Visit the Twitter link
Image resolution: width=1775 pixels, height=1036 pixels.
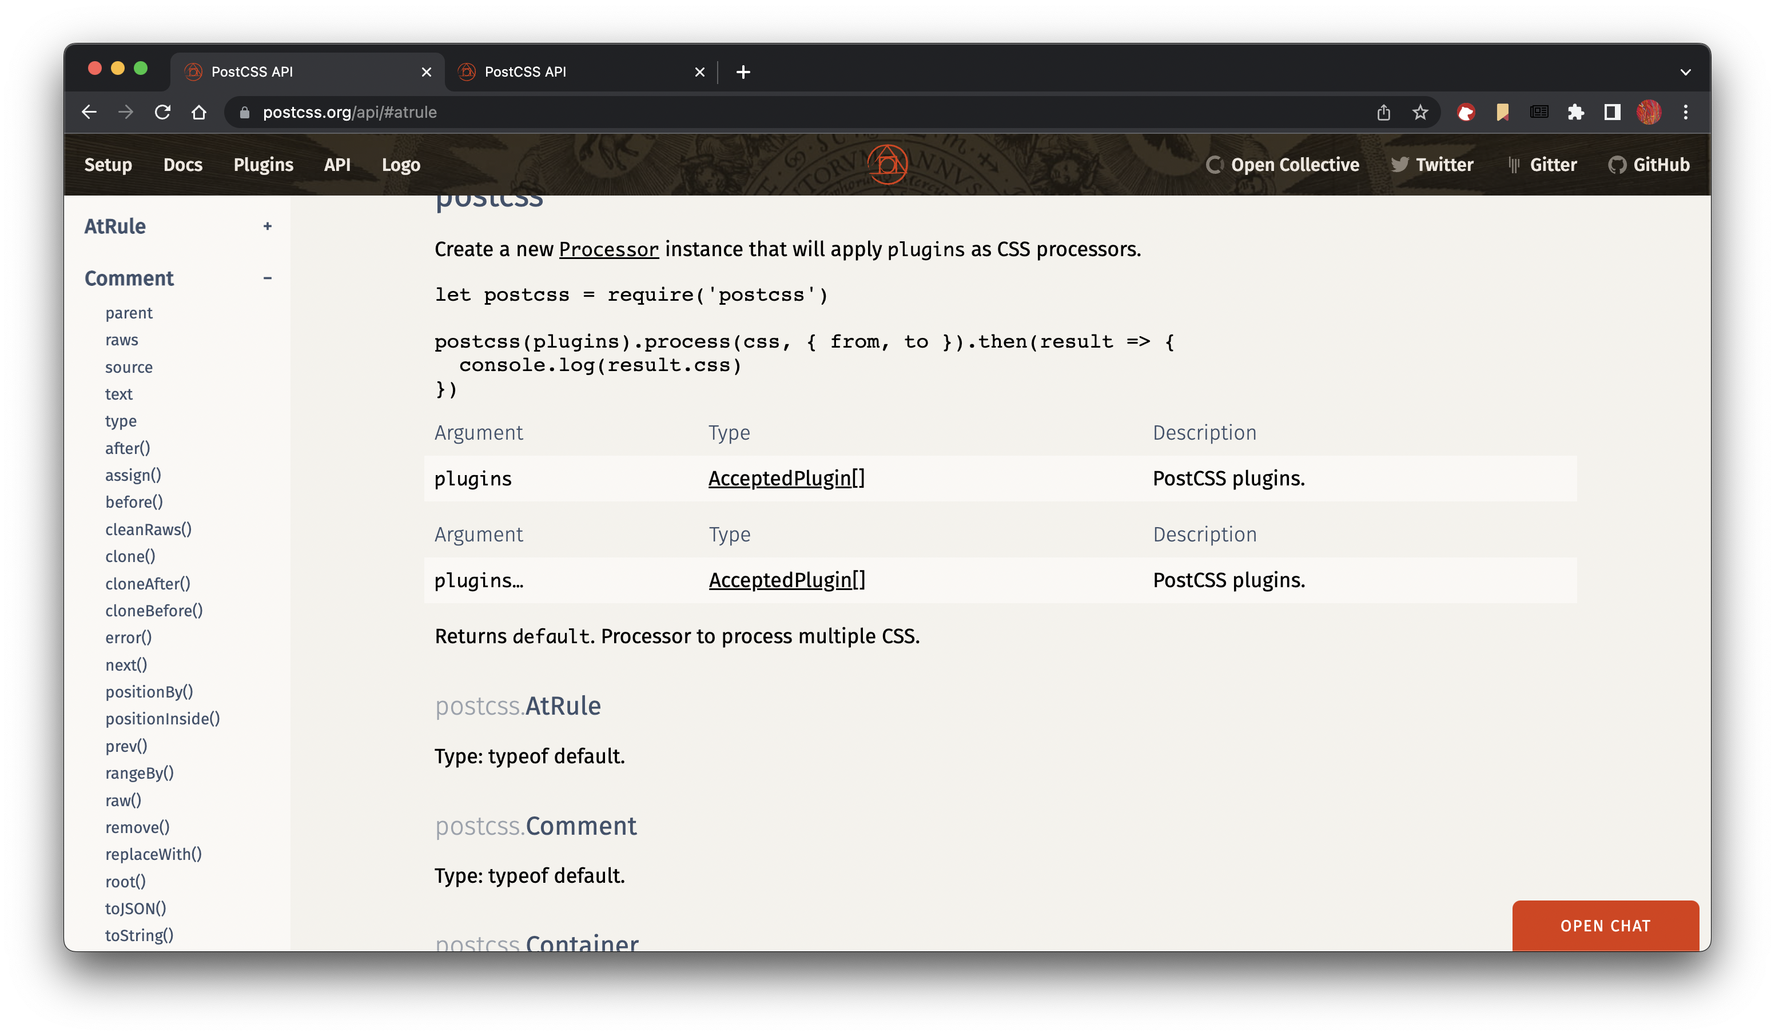coord(1432,165)
